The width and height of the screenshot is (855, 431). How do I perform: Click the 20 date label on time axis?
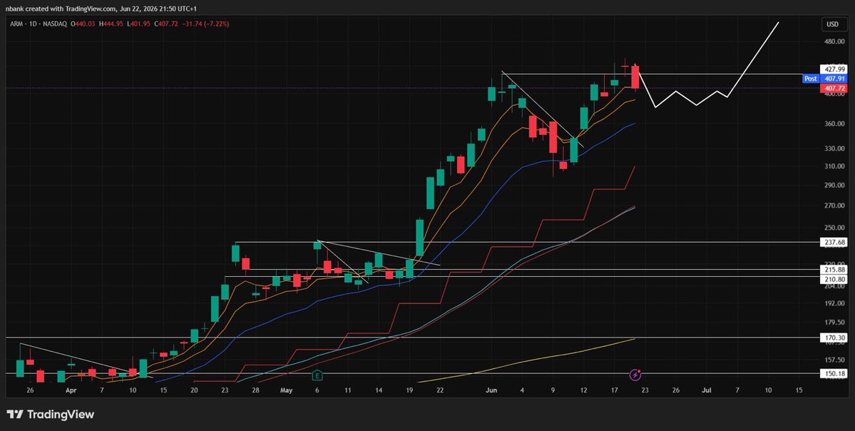click(194, 390)
